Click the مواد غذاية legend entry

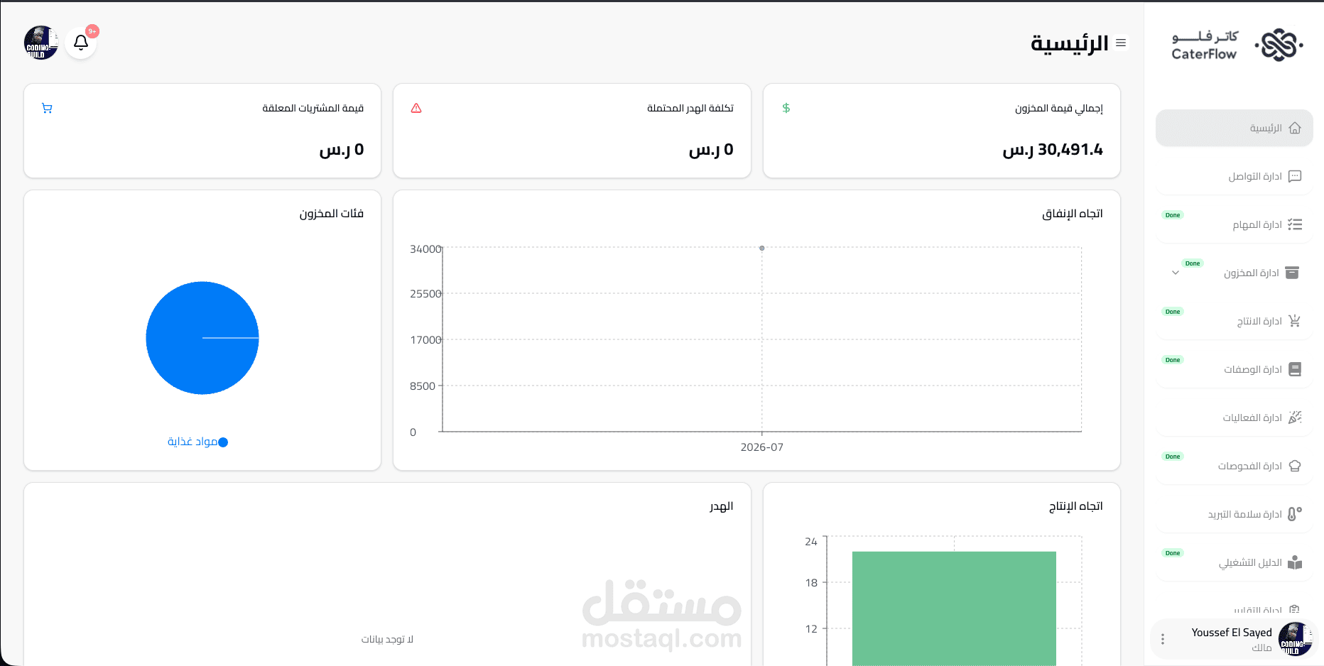[197, 442]
